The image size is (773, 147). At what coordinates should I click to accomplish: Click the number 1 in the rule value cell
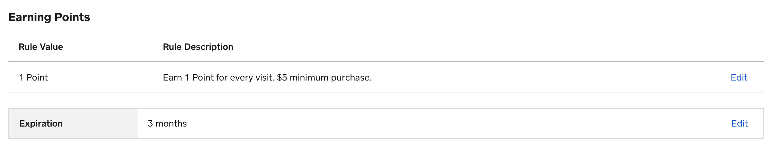[21, 78]
